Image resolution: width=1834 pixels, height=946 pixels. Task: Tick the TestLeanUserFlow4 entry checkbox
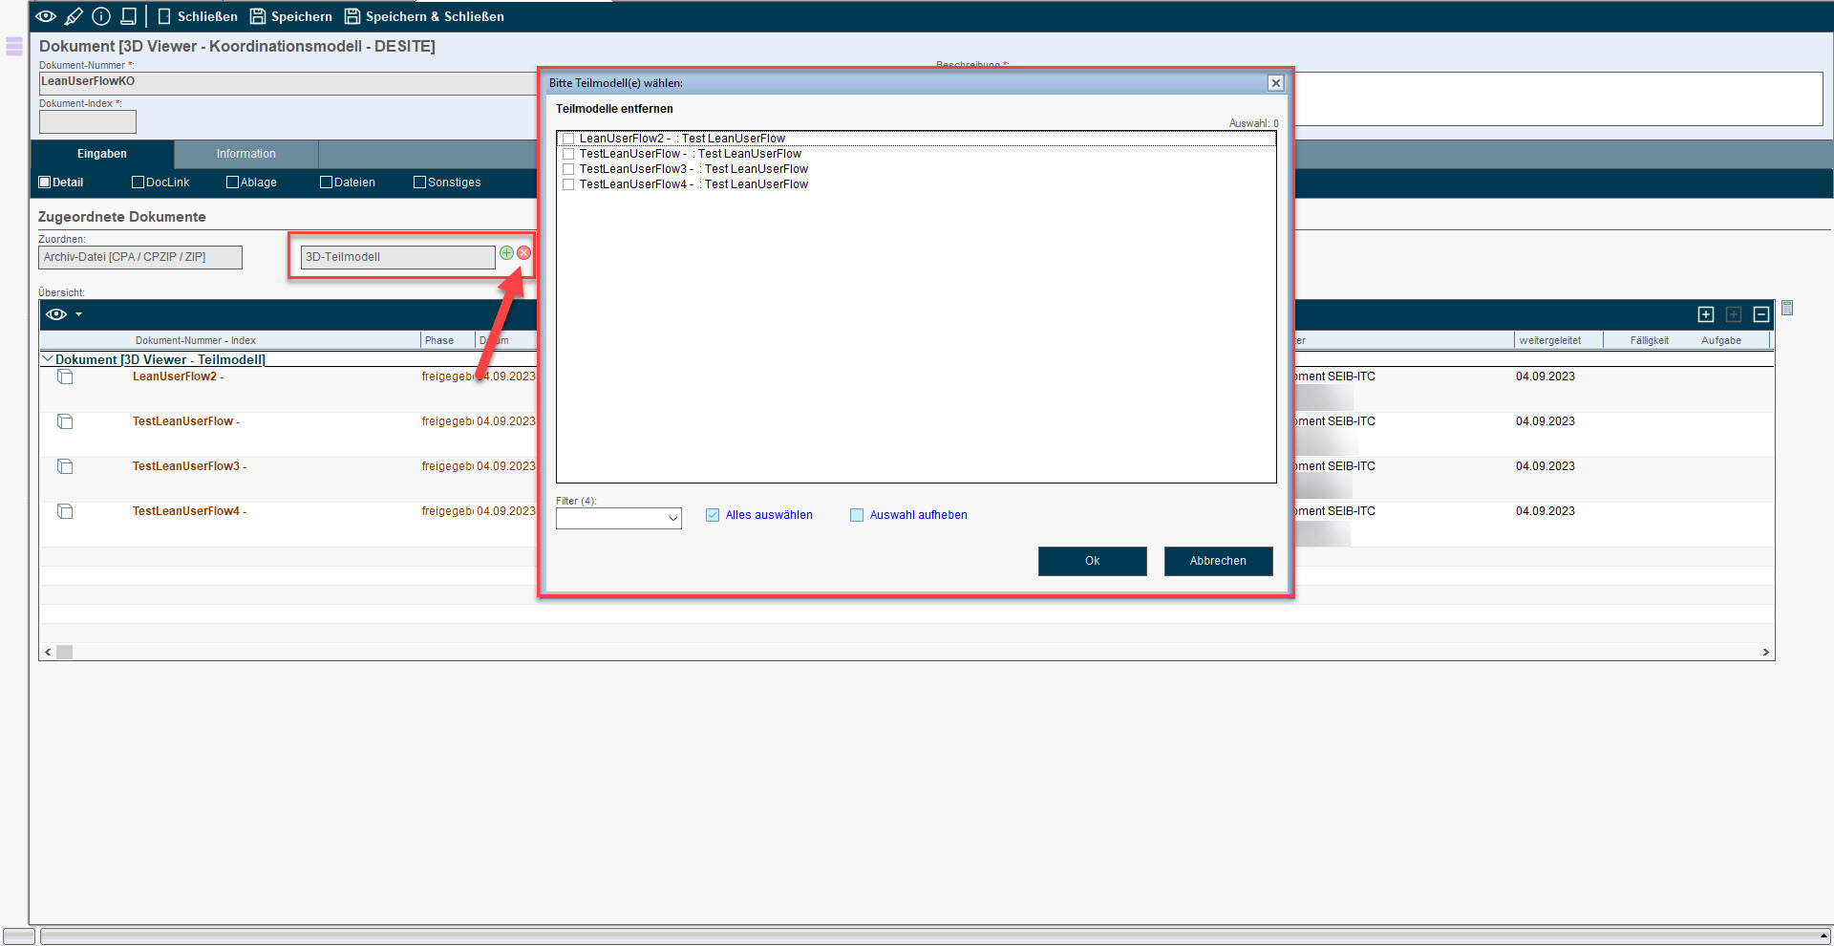pos(568,184)
